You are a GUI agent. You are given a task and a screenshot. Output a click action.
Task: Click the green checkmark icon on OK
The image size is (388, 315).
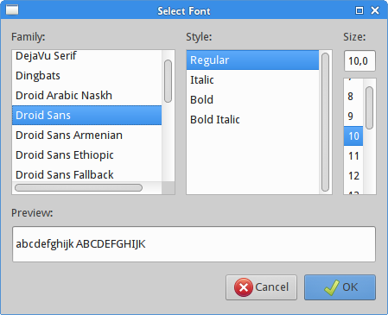tap(332, 287)
